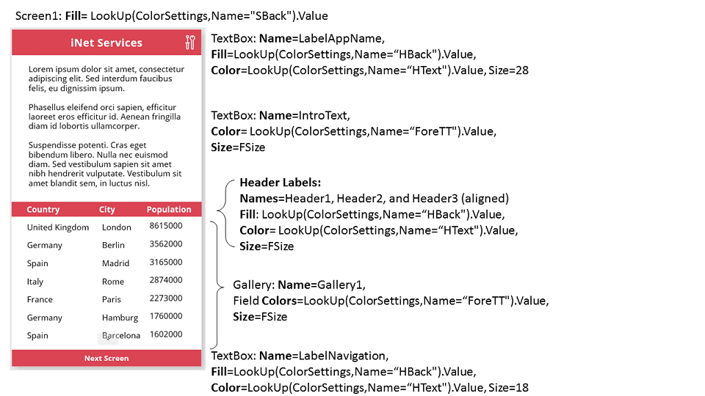Click the Madrid city entry
The width and height of the screenshot is (705, 396).
pos(115,263)
